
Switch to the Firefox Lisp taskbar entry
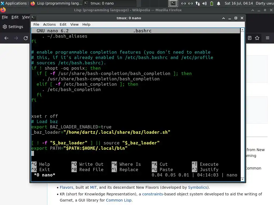click(x=56, y=3)
